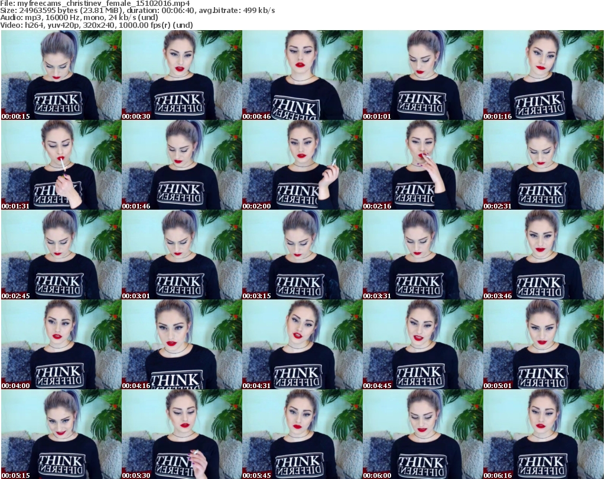
Task: Click the thumbnail marked 00:06:00
Action: point(422,434)
